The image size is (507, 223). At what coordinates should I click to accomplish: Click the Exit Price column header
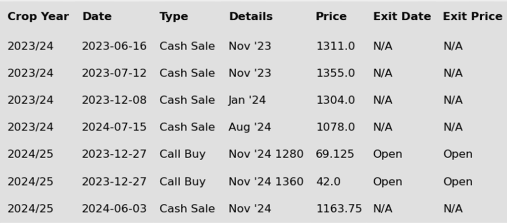(x=472, y=16)
